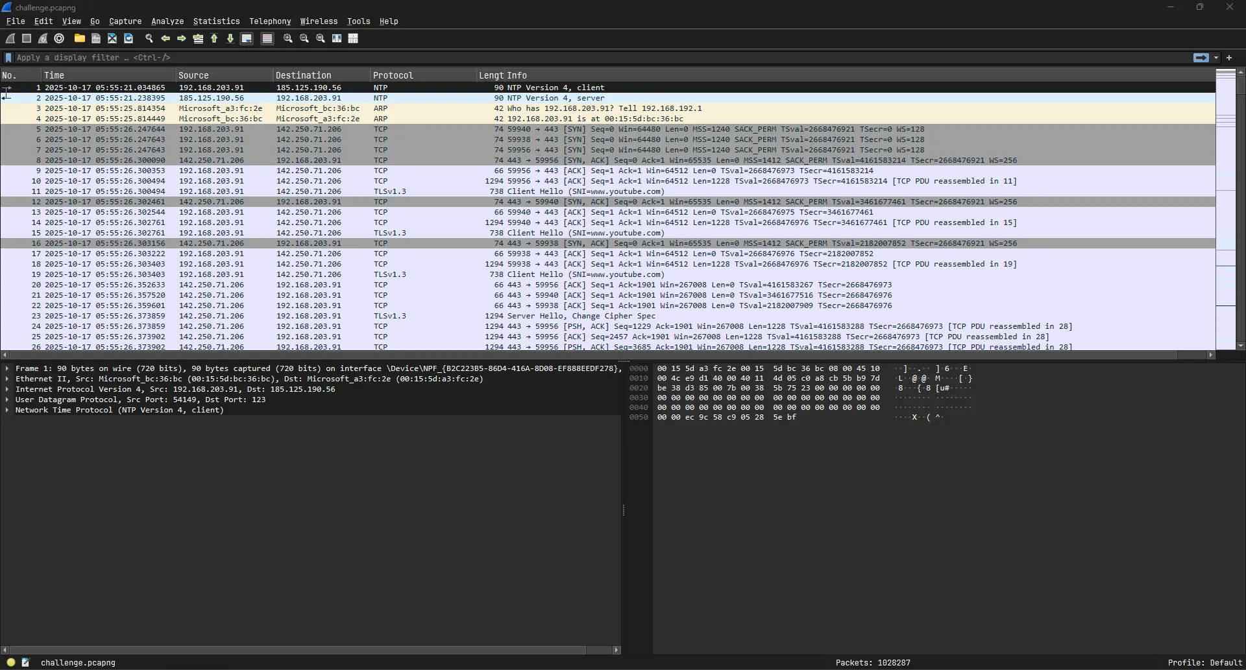Open the Analyze menu
This screenshot has height=670, width=1246.
pos(167,21)
